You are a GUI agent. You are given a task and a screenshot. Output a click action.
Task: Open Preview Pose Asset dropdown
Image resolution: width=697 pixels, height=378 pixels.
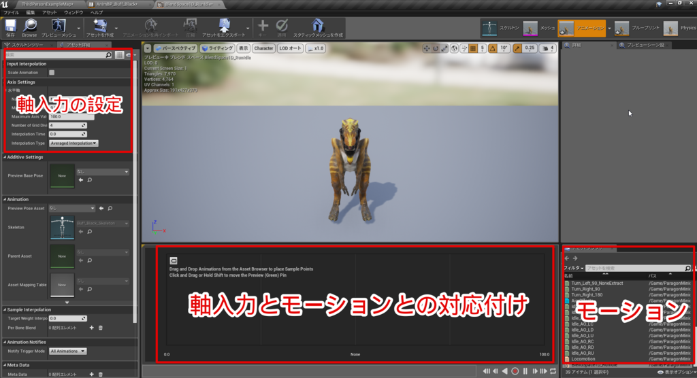[x=71, y=208]
